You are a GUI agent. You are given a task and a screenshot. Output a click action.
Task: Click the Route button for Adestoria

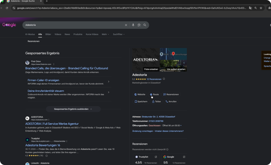[x=154, y=94]
